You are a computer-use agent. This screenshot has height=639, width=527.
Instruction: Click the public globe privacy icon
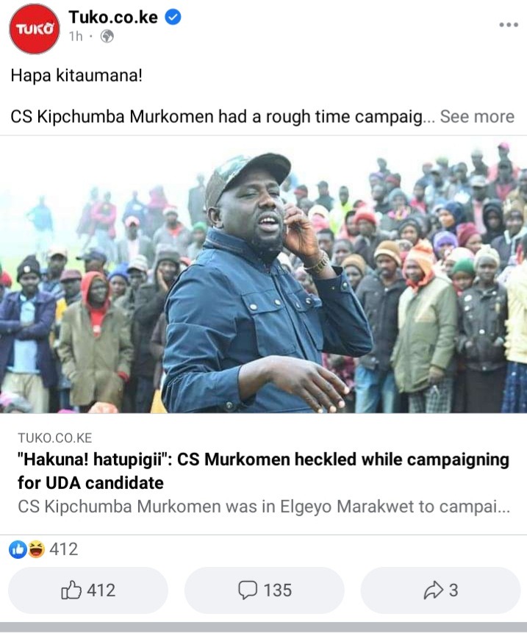pos(107,37)
